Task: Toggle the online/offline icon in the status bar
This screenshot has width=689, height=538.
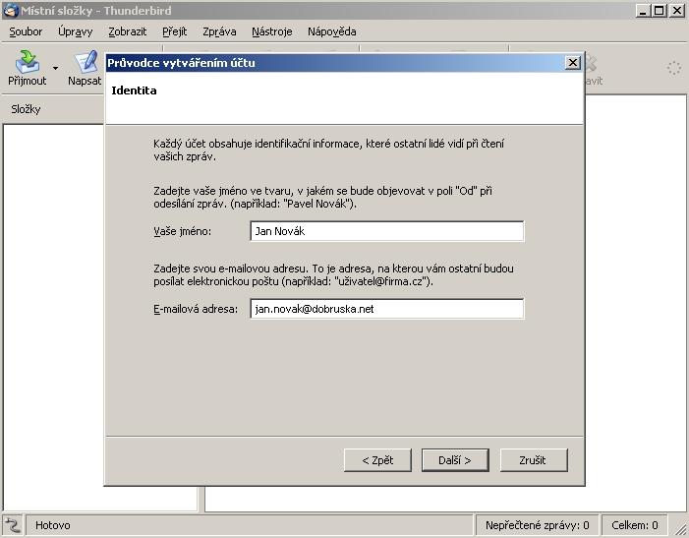Action: [12, 525]
